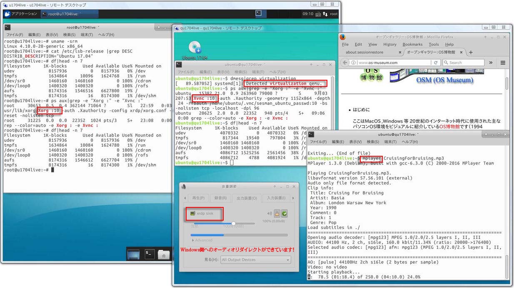Screen dimensions: 514x288
Task: Open the Firefox Bookmarks menu
Action: pos(412,44)
